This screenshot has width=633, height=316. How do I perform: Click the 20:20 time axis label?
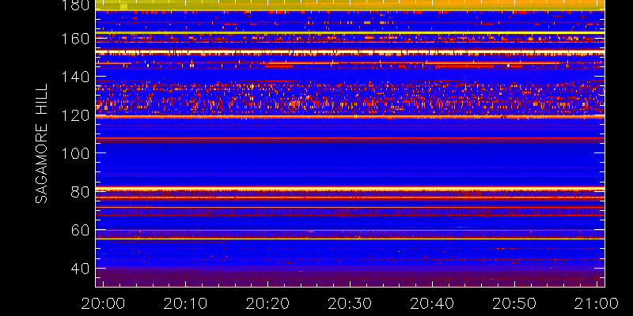tap(267, 303)
